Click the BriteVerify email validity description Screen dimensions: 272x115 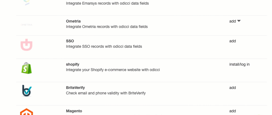106,93
